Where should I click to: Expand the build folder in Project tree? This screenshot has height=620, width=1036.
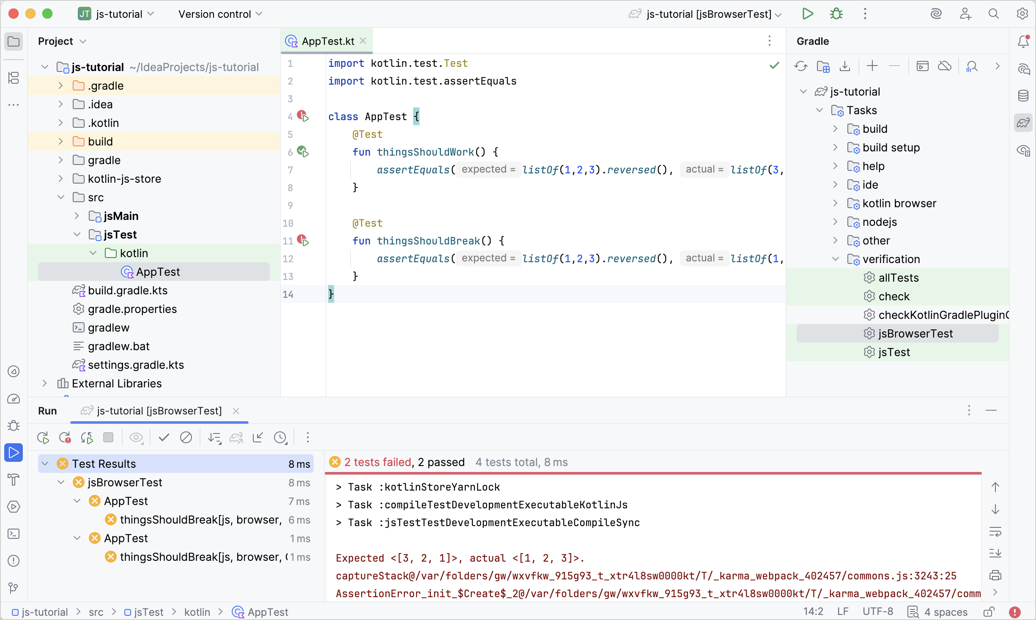coord(60,141)
